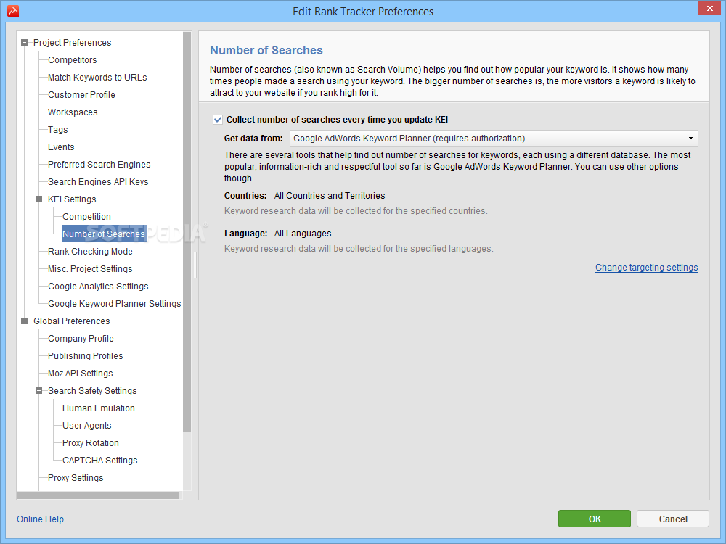726x544 pixels.
Task: Open Workspaces preferences
Action: [73, 112]
